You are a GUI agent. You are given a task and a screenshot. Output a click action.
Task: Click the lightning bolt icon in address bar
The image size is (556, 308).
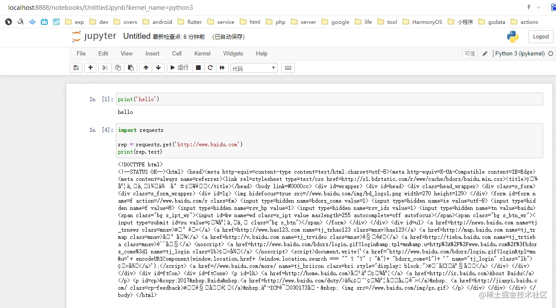click(529, 8)
